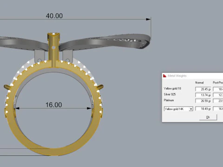
Task: Select the Yellow gold 14K post-process field
Action: click(218, 109)
